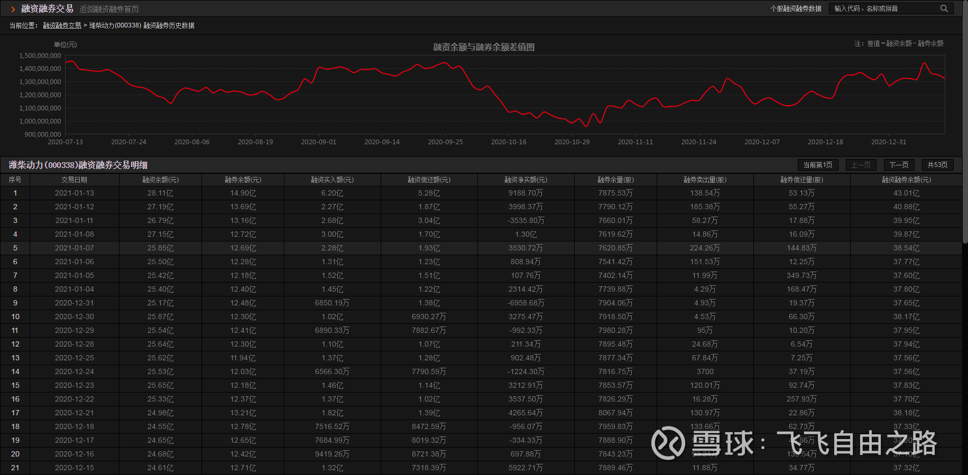This screenshot has height=475, width=968.
Task: Click 融资余额(元) column header
Action: tap(161, 180)
